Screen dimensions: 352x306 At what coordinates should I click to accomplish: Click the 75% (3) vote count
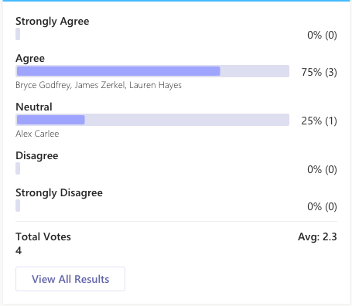coord(320,72)
